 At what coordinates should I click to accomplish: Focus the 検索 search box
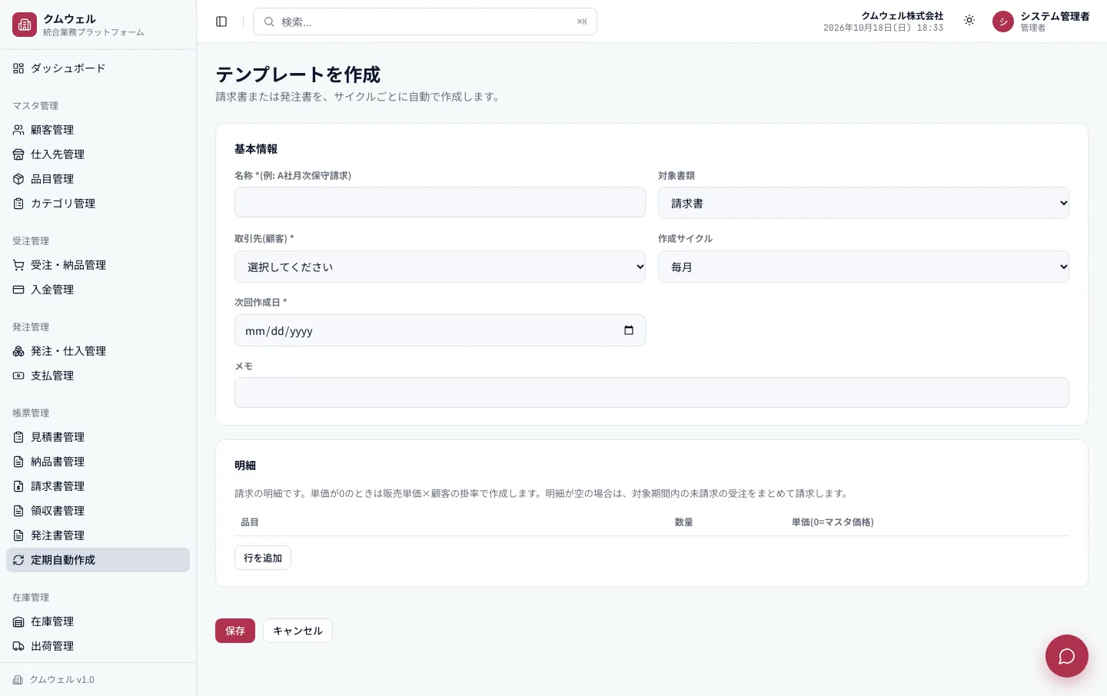425,22
